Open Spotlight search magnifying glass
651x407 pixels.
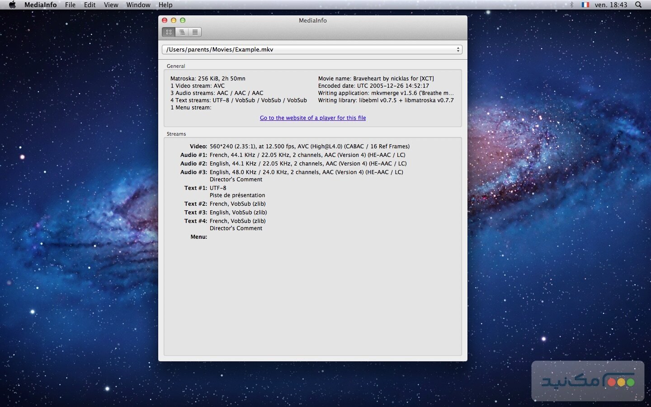638,5
